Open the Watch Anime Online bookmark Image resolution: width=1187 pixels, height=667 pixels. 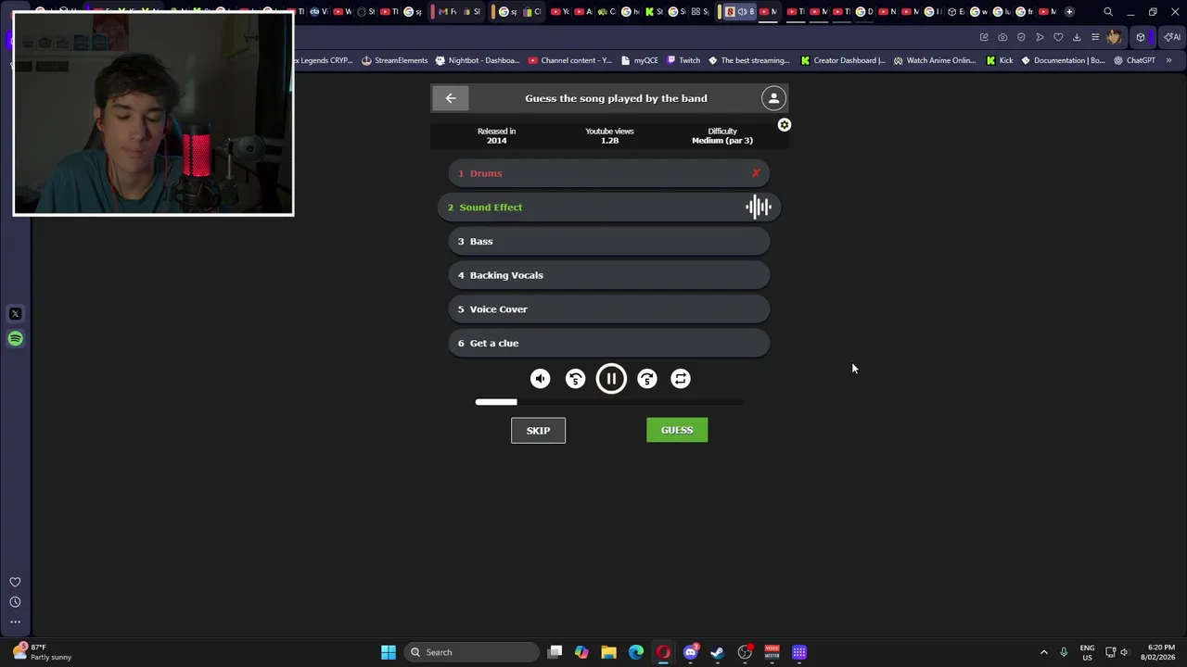[934, 60]
